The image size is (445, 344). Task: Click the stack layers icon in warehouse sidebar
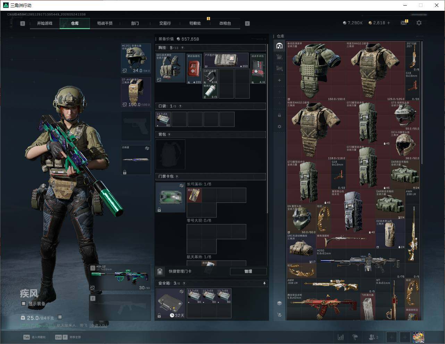tap(279, 303)
